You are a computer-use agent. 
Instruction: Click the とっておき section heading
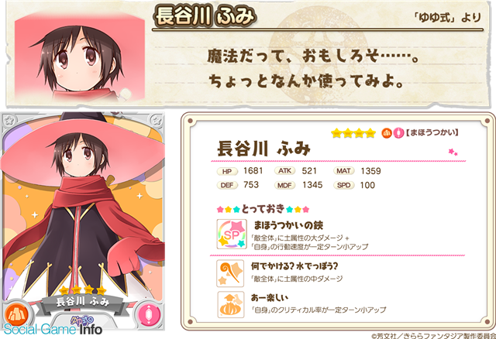(263, 209)
